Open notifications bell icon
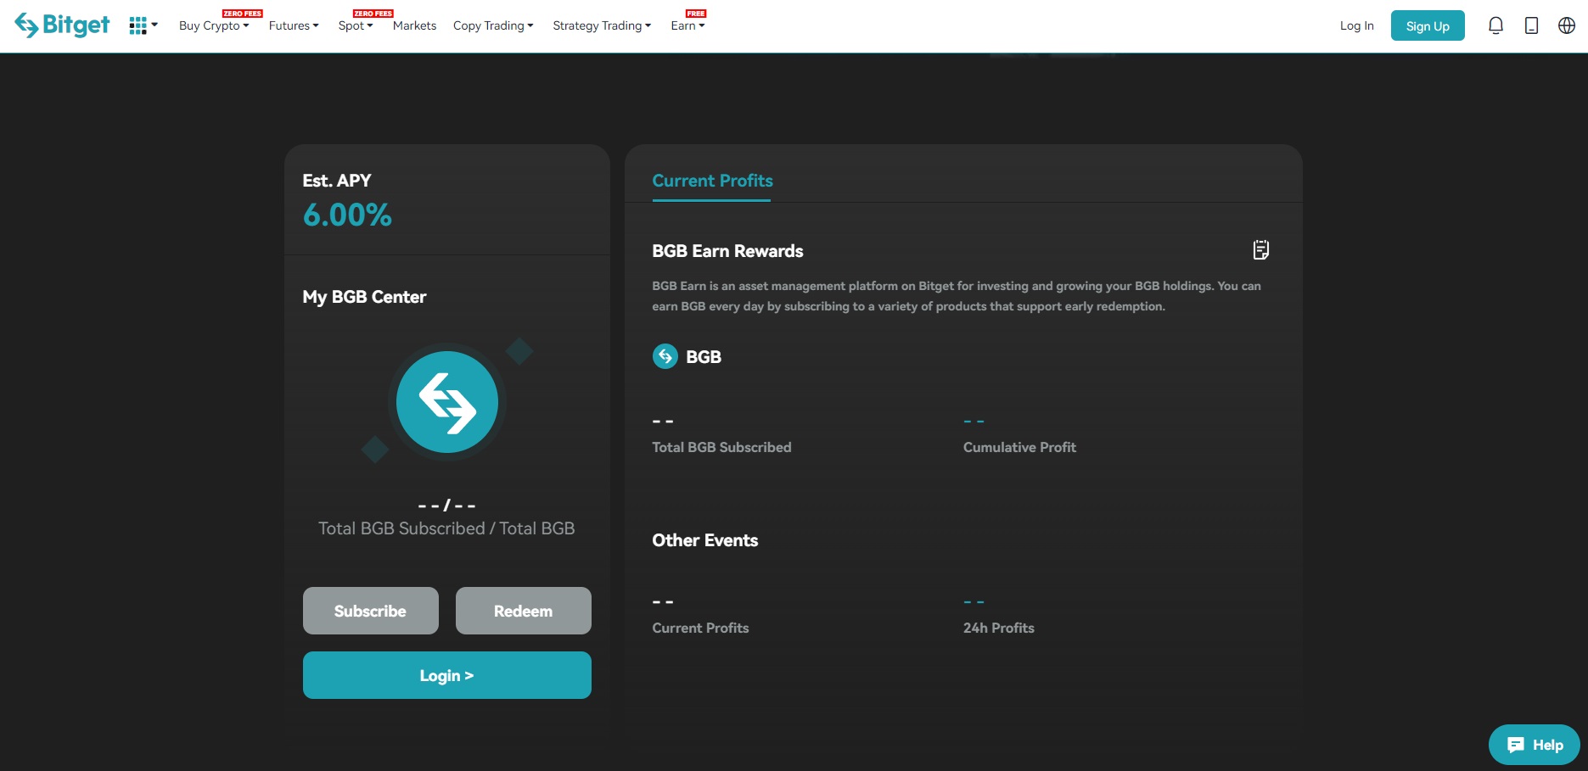Image resolution: width=1588 pixels, height=771 pixels. [x=1495, y=25]
